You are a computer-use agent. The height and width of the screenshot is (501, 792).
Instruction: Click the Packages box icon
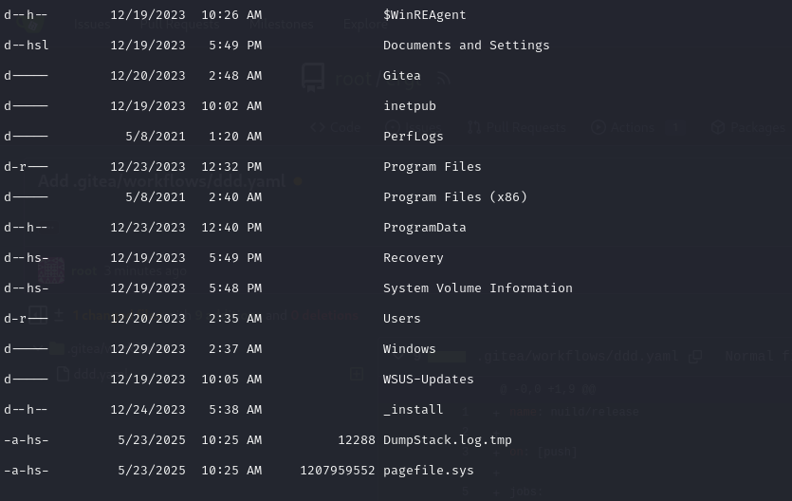718,127
